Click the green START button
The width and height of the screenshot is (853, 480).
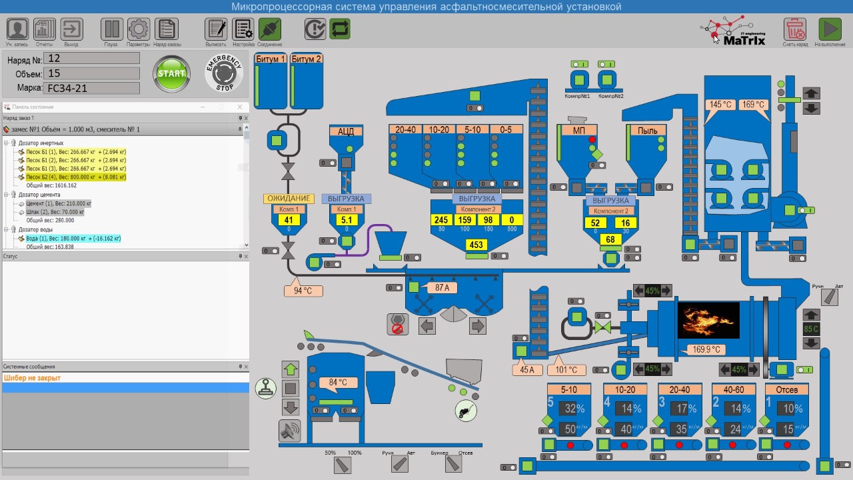[172, 74]
